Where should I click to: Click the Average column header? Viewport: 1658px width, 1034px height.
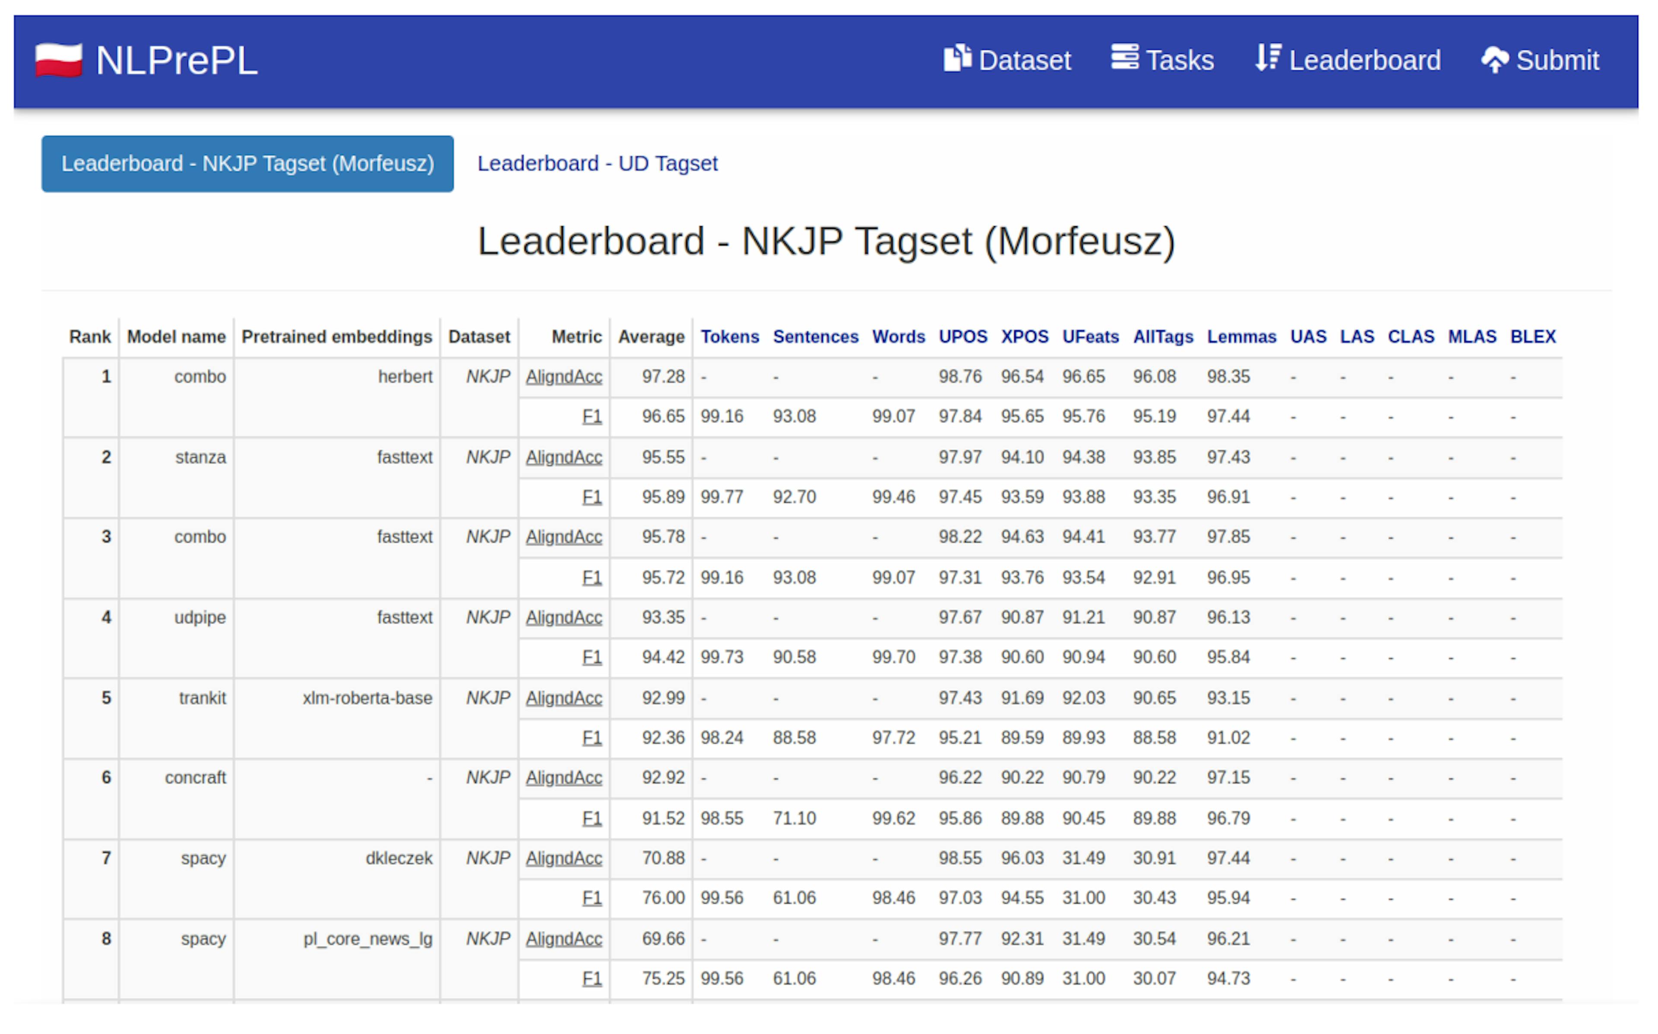pyautogui.click(x=652, y=336)
